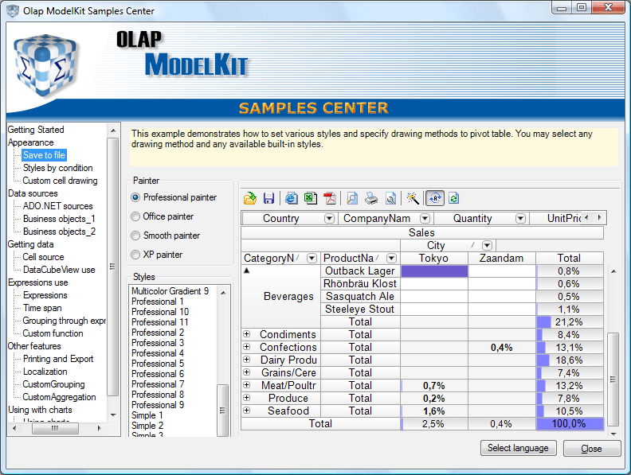Screen dimensions: 631x475
Task: Open ADO.NET sources sample
Action: click(57, 206)
